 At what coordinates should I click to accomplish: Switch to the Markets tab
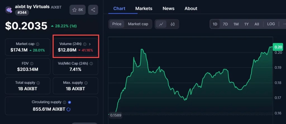(144, 8)
